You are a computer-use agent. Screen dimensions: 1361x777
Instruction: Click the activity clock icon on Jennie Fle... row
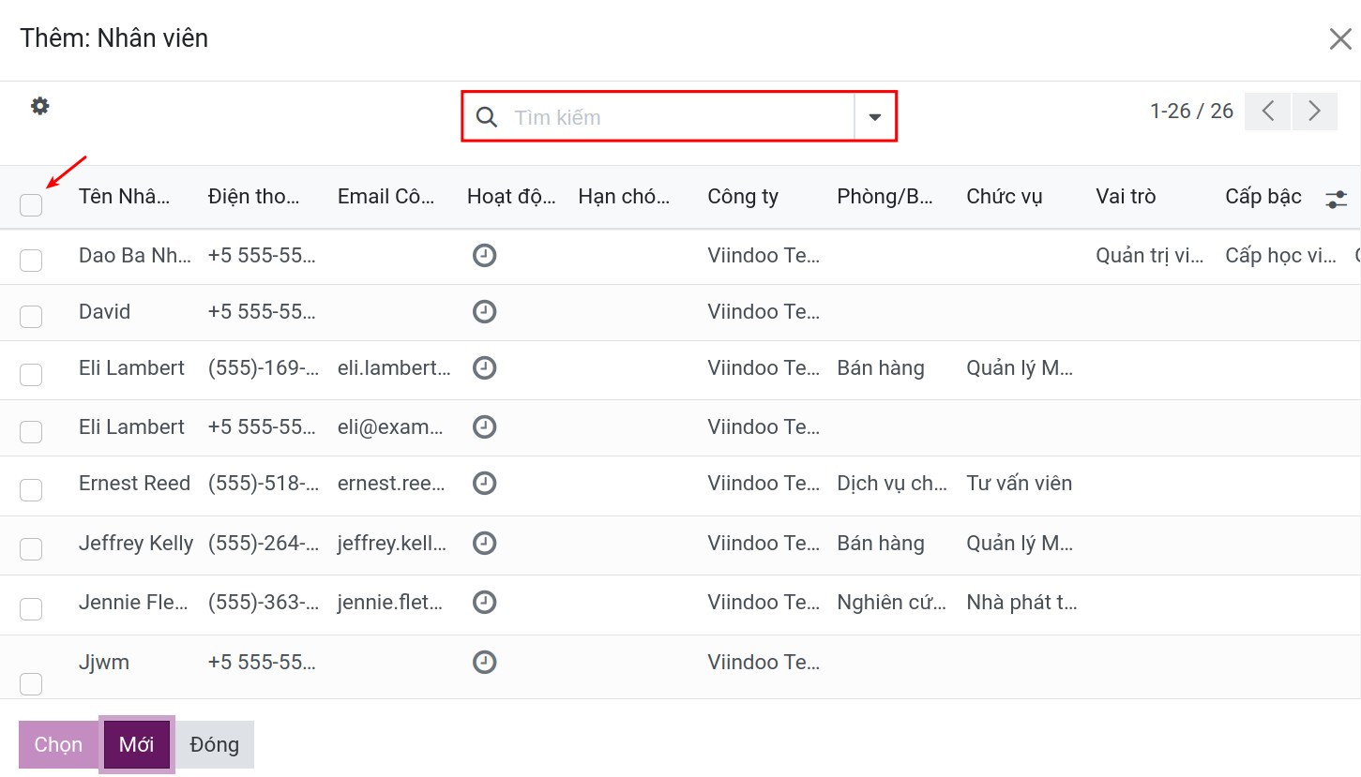pyautogui.click(x=484, y=602)
